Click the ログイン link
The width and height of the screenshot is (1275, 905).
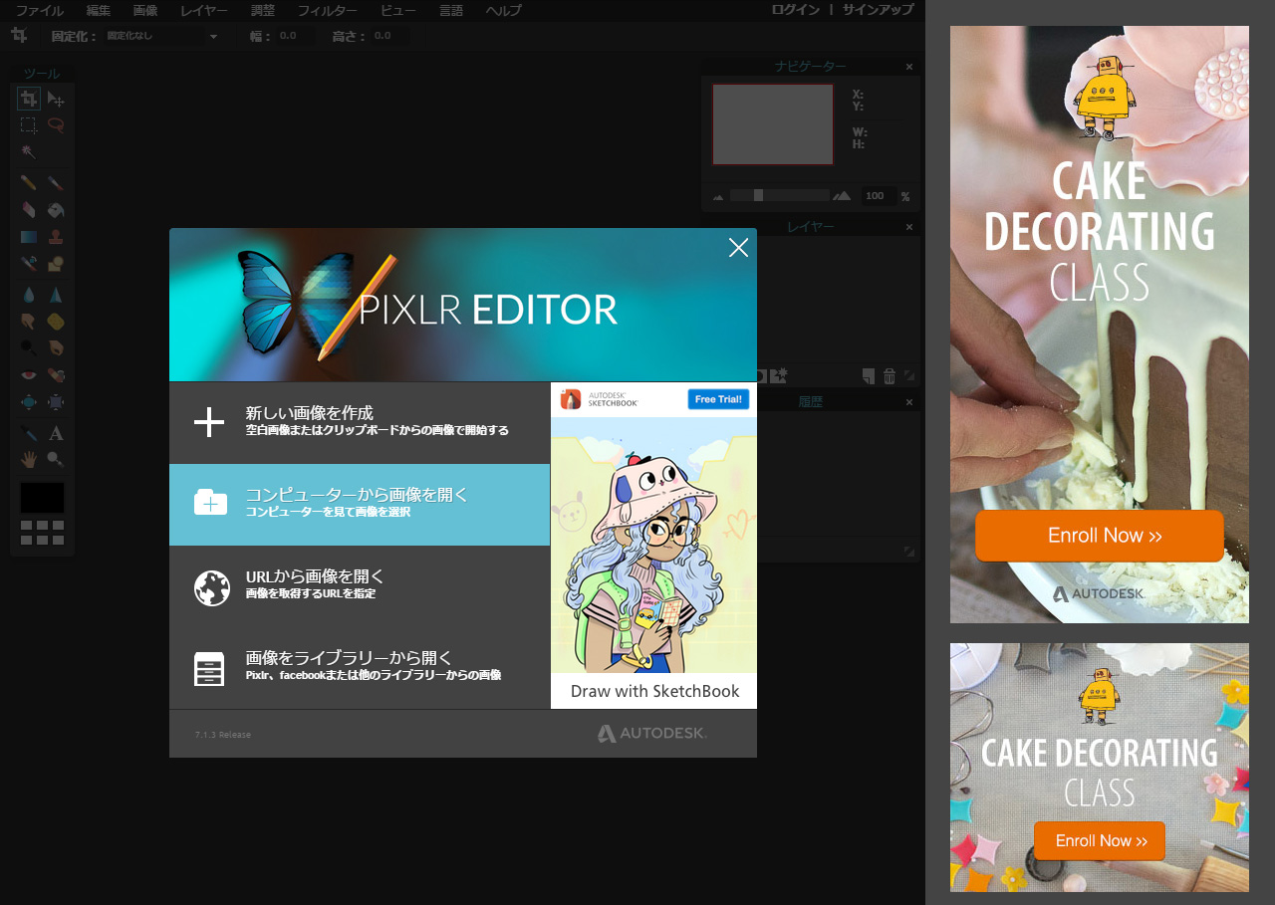tap(796, 10)
